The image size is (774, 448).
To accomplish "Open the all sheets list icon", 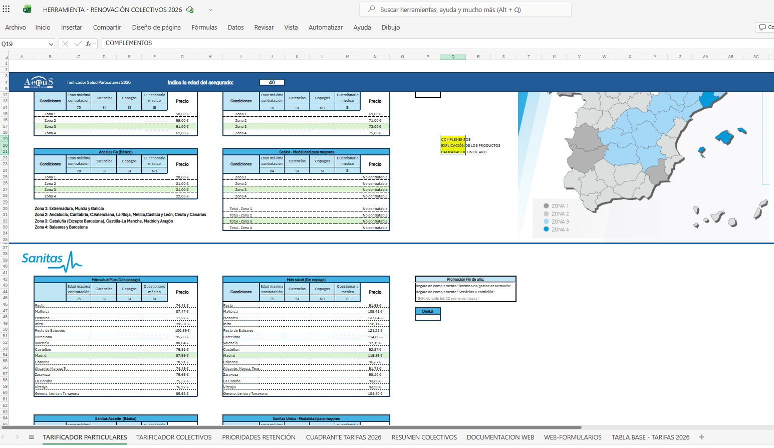I will pyautogui.click(x=32, y=437).
